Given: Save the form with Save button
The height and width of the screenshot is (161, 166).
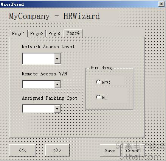Looking at the screenshot, I should [110, 150].
